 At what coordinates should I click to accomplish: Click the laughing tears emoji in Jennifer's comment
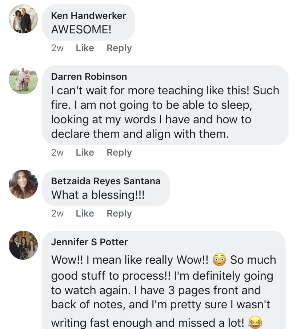[255, 322]
